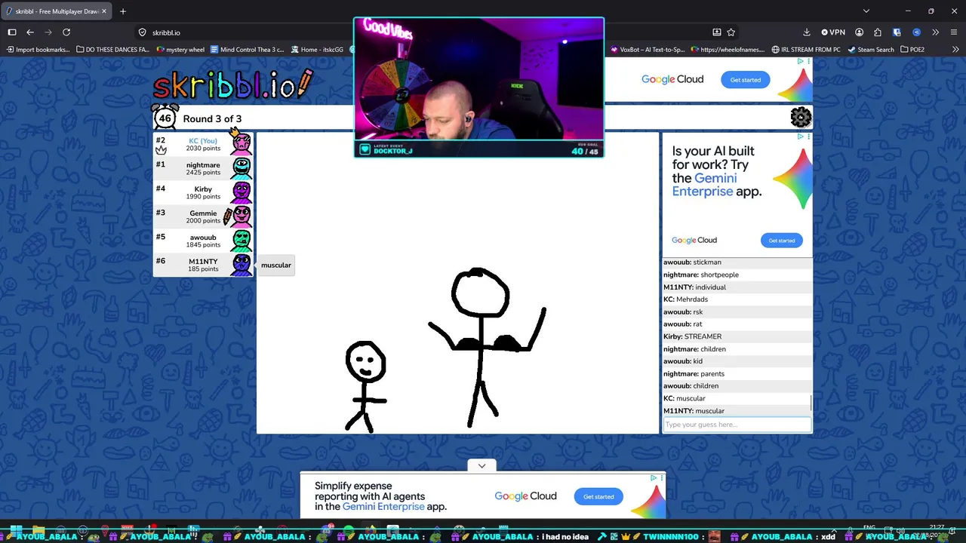
Task: Click chat message 'nightmare: shortpeople'
Action: pos(701,275)
